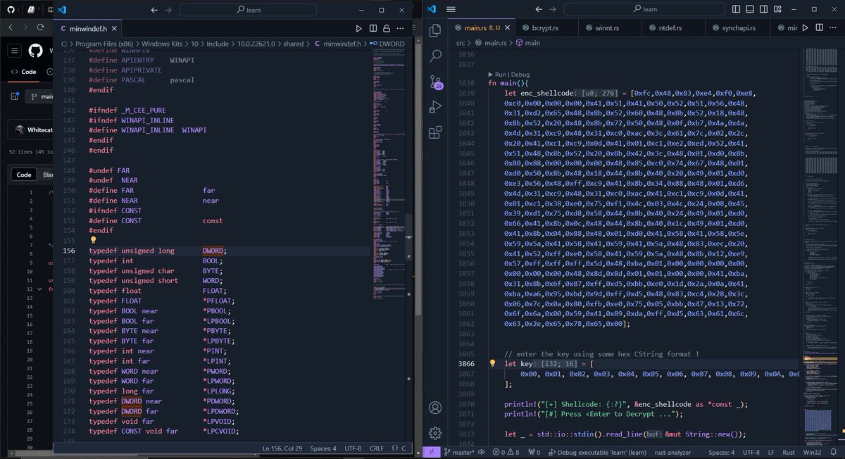Close the main.rs tab
The height and width of the screenshot is (459, 845).
tap(508, 28)
